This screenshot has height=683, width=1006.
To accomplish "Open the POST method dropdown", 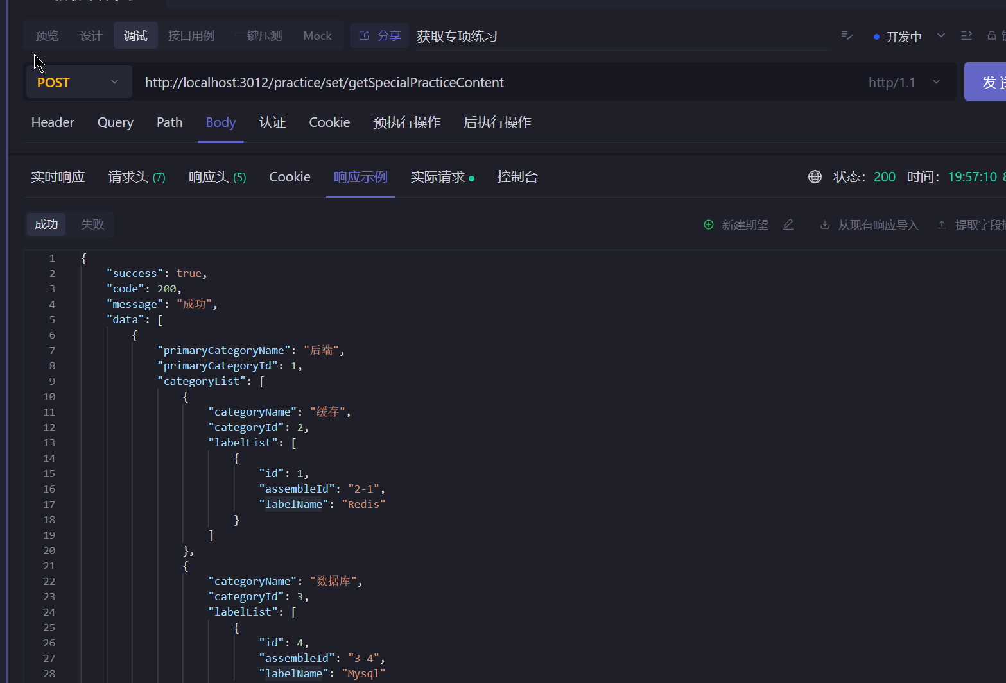I will pos(78,82).
